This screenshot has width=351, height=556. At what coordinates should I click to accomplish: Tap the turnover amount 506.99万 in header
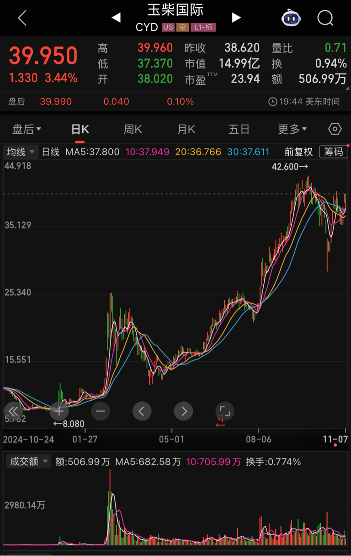click(x=323, y=79)
